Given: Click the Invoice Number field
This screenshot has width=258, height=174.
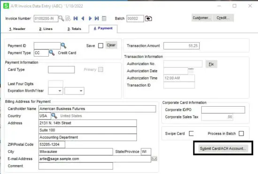Looking at the screenshot, I should point(46,19).
